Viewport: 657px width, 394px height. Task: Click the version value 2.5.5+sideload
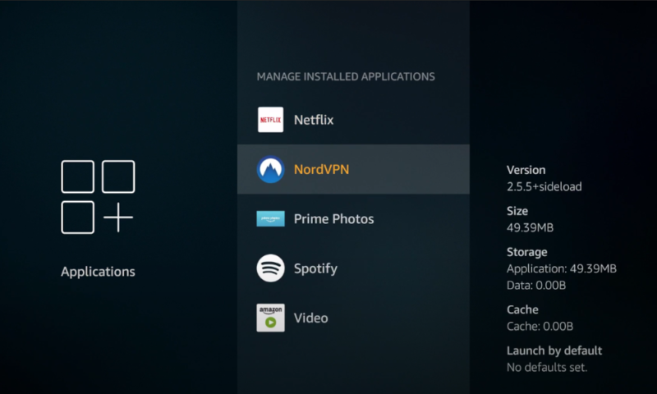pos(544,187)
